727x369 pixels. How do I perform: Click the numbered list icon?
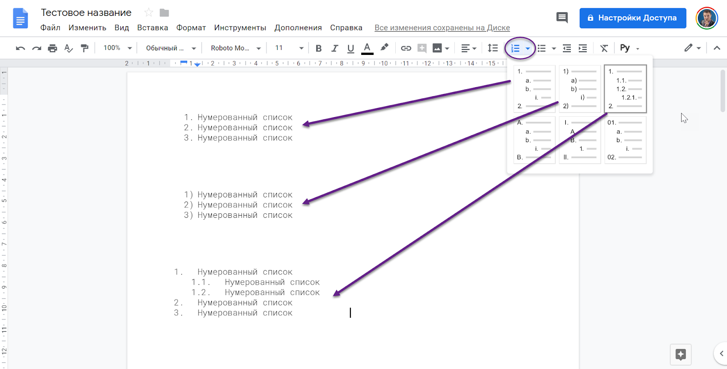click(515, 48)
